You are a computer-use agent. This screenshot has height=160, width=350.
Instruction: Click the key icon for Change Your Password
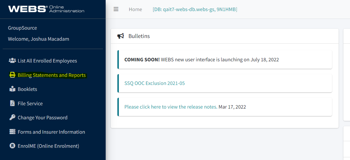pyautogui.click(x=12, y=118)
